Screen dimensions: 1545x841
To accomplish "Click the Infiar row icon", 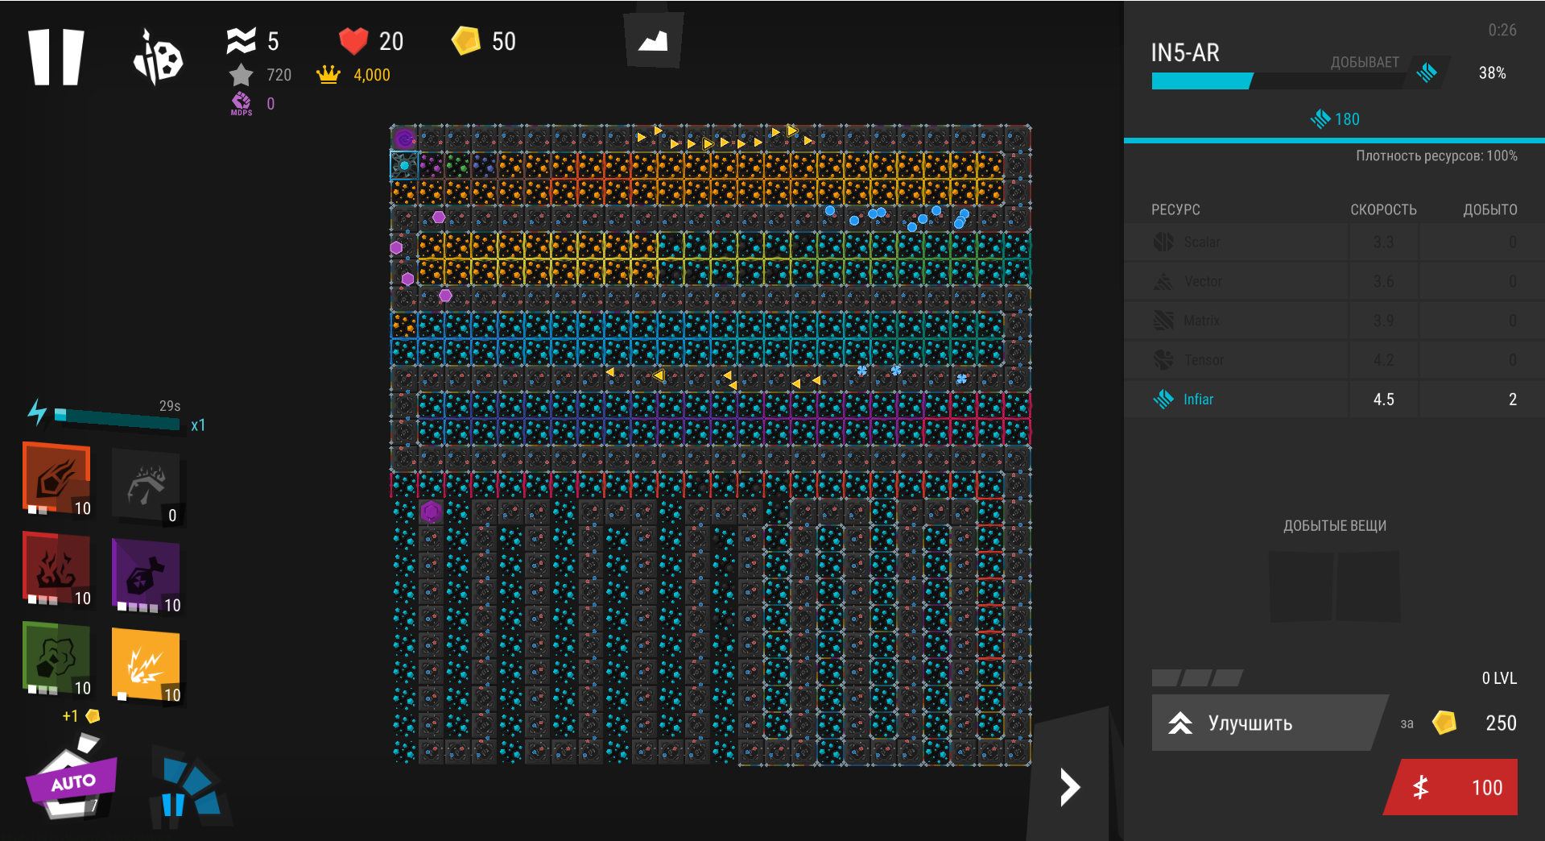I will pos(1163,400).
